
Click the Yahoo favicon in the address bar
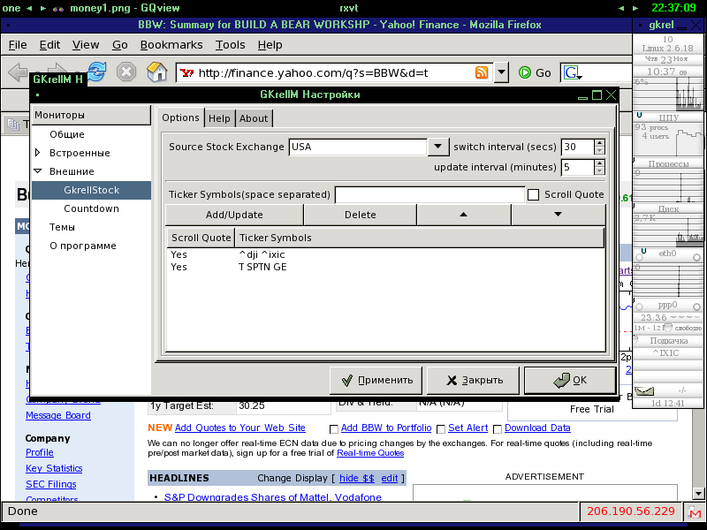coord(186,72)
